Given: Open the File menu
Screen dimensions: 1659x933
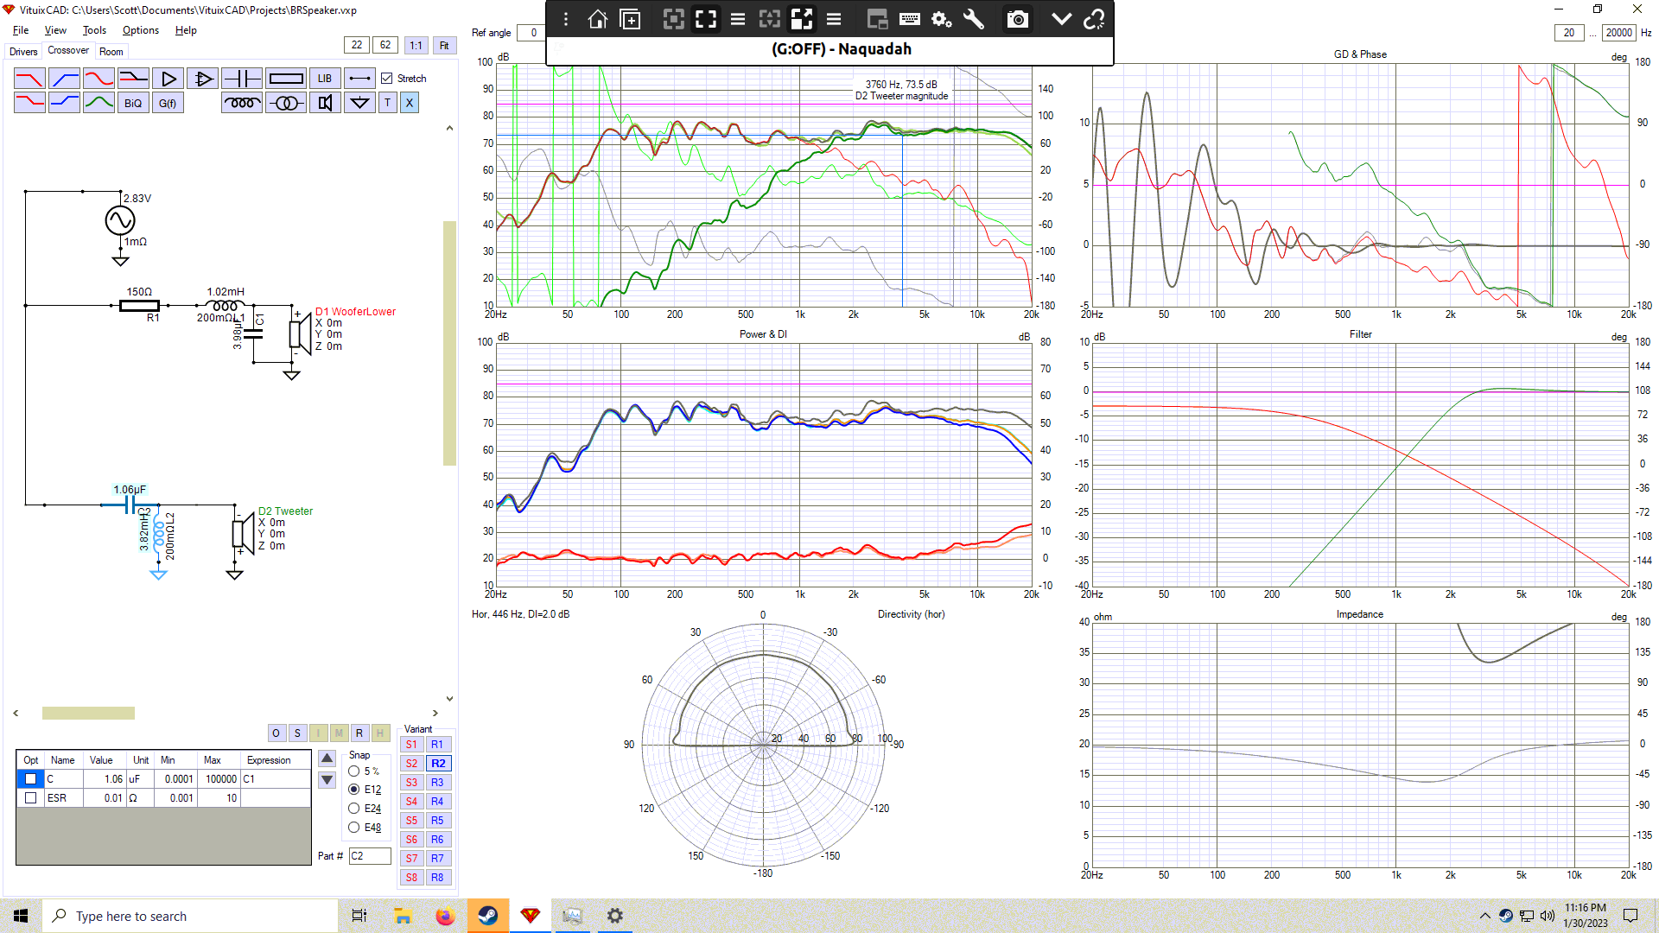Looking at the screenshot, I should tap(21, 30).
